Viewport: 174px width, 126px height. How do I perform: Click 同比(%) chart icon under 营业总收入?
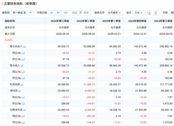click(x=23, y=53)
